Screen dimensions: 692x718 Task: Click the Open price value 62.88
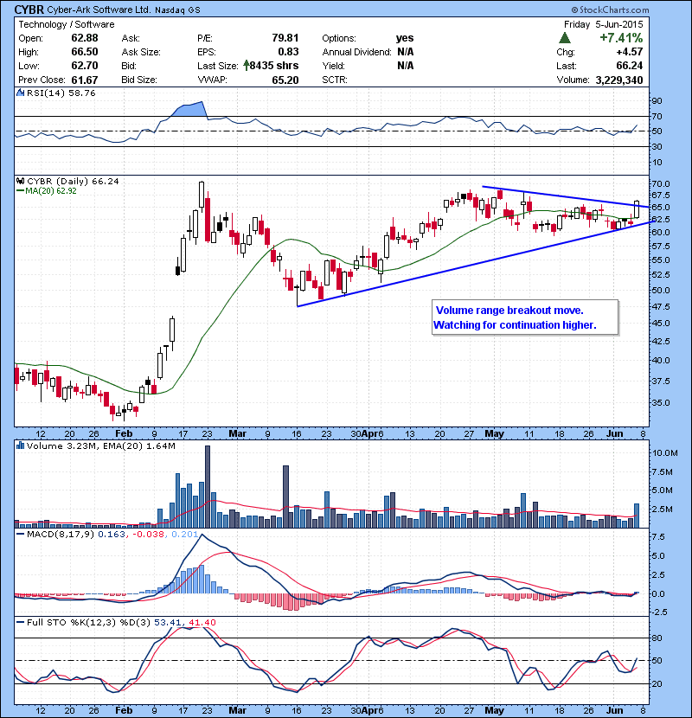[85, 38]
